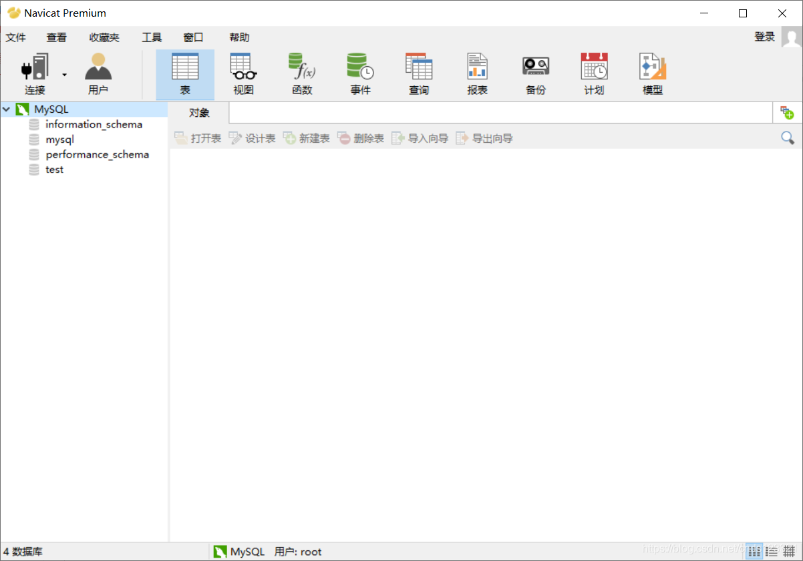Open the 收藏夹 favorites menu

coord(104,37)
